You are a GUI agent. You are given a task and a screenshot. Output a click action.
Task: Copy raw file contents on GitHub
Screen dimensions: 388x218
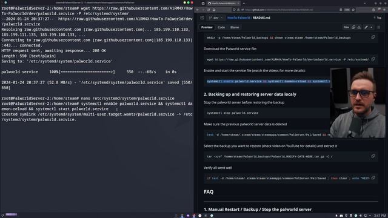click(353, 27)
